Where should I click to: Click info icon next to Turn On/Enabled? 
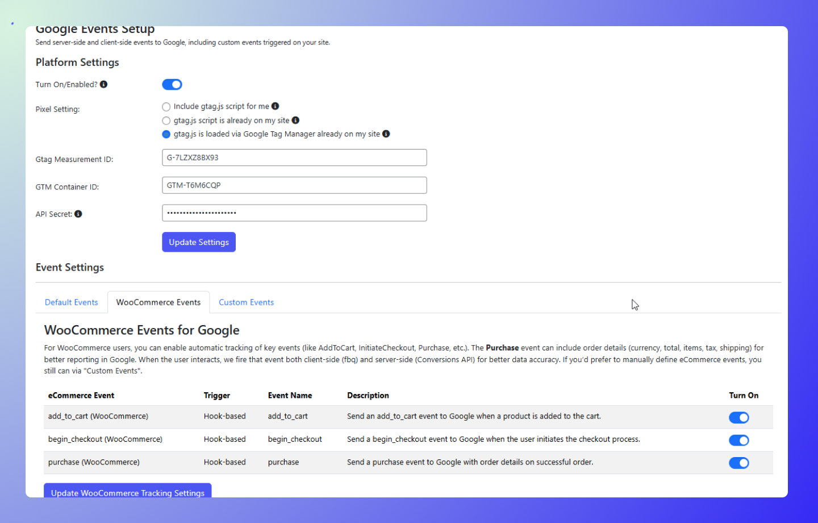[103, 84]
